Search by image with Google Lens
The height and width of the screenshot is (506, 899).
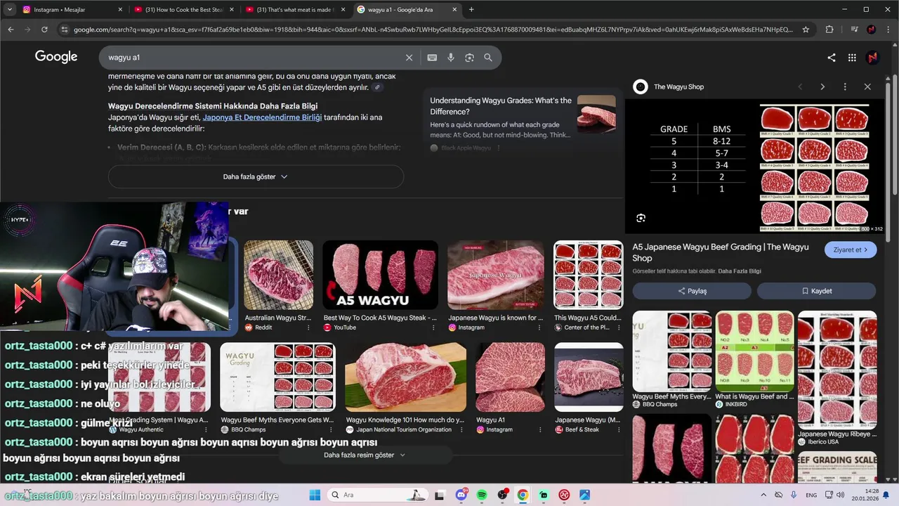[x=469, y=58]
